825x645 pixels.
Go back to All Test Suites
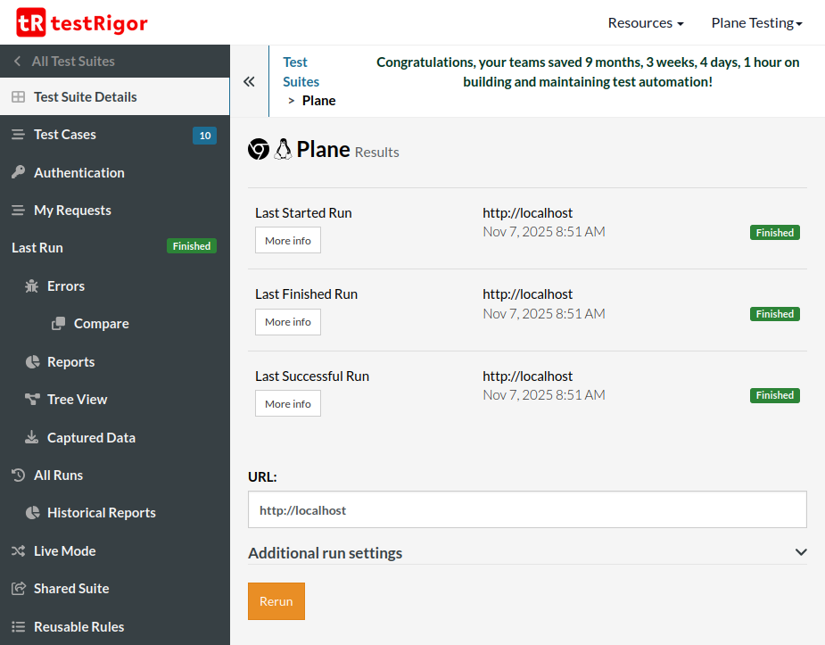coord(72,62)
